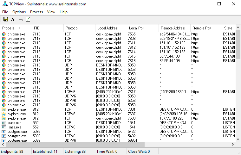Maximize the TCPView window

219,4
